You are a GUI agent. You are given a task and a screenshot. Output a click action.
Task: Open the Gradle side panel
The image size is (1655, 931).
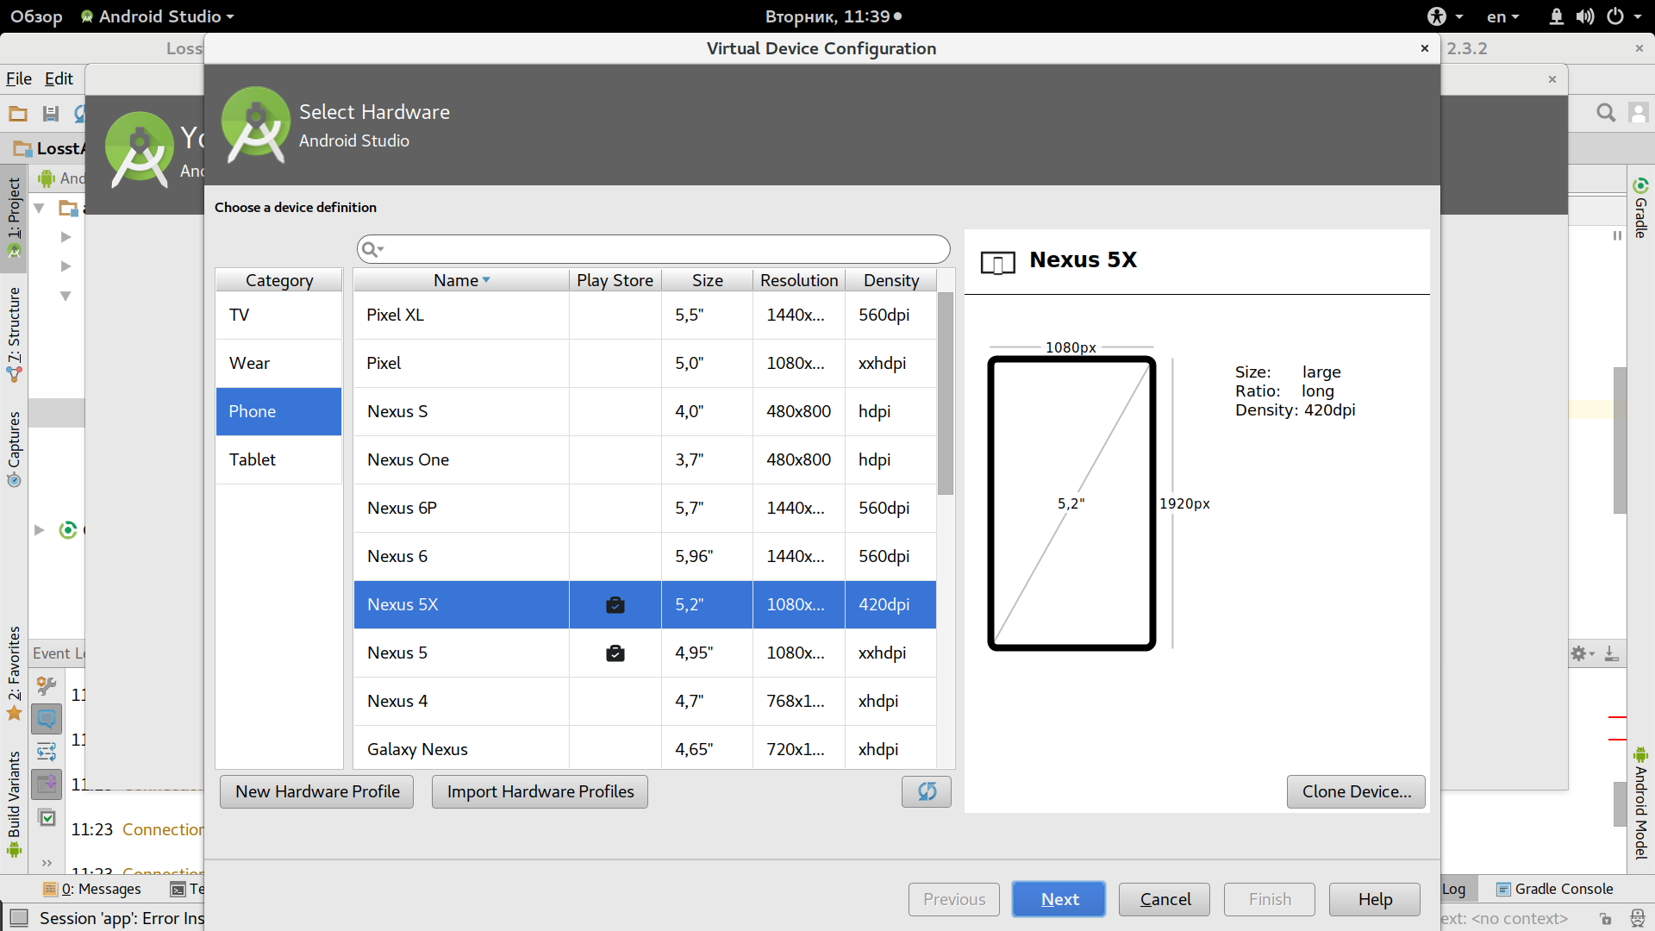pos(1640,208)
